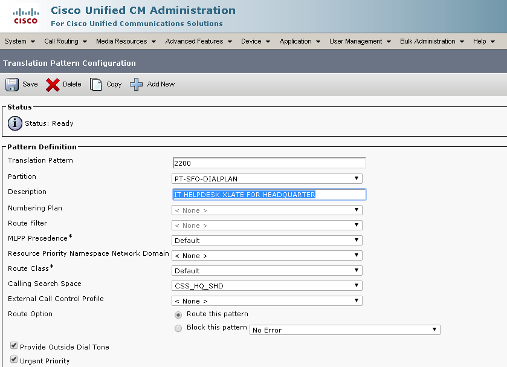The height and width of the screenshot is (367, 507).
Task: Click the Status information icon
Action: pos(15,123)
